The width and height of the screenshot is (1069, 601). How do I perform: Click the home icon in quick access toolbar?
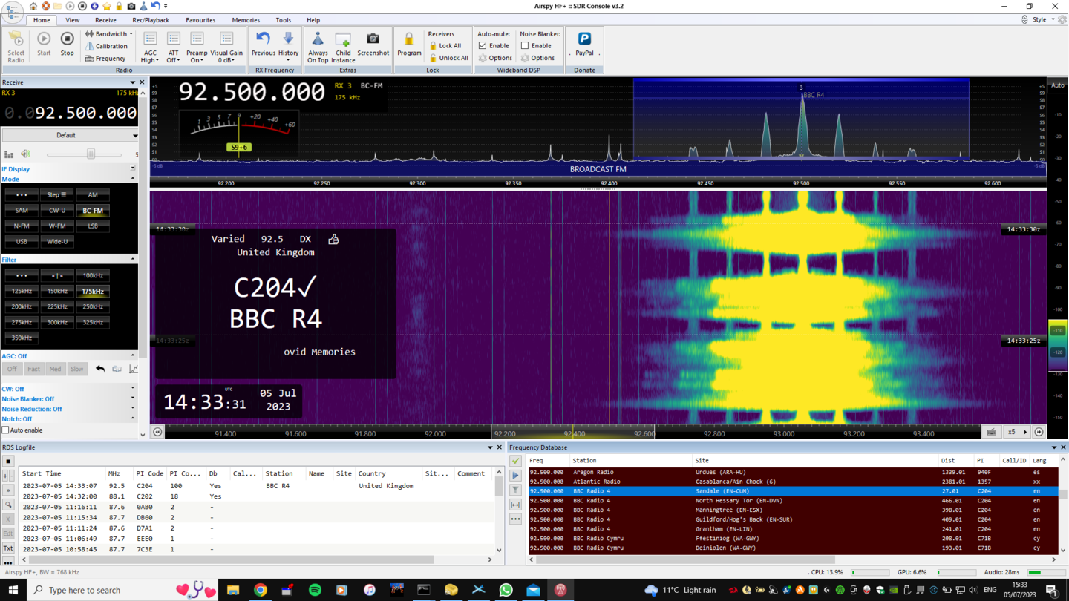[x=33, y=6]
